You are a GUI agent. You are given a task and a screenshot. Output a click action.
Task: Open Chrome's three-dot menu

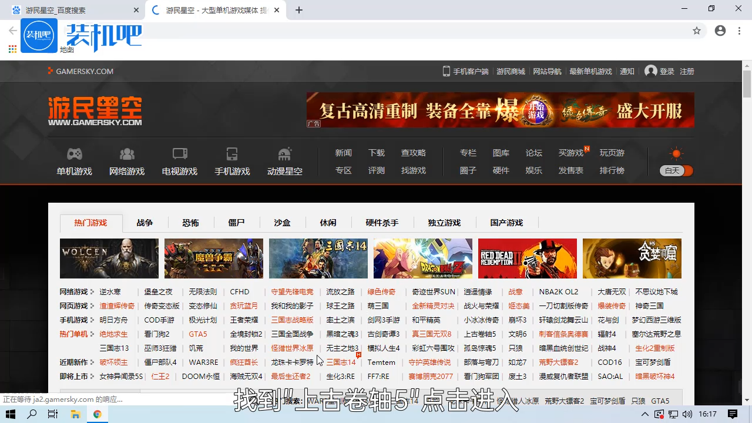click(x=738, y=30)
